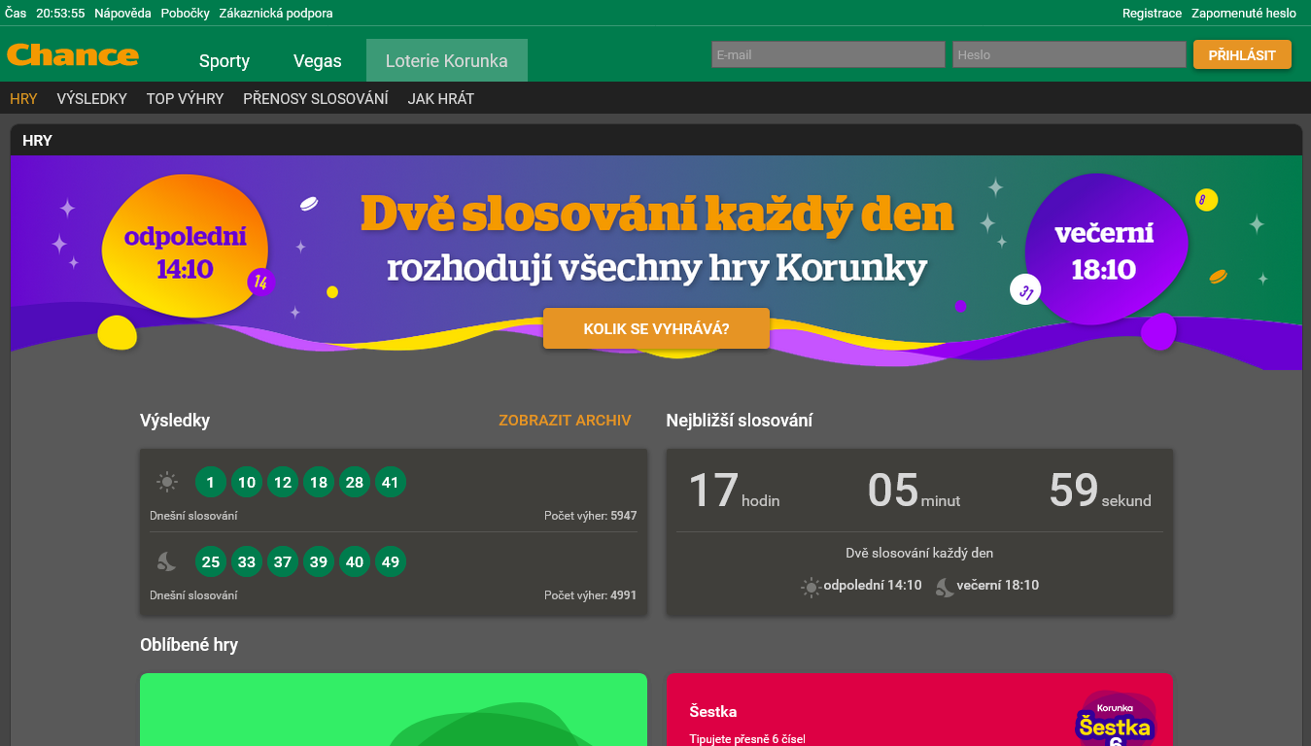Screen dimensions: 1311x746
Task: Open Zákaznická podpora link
Action: pos(276,14)
